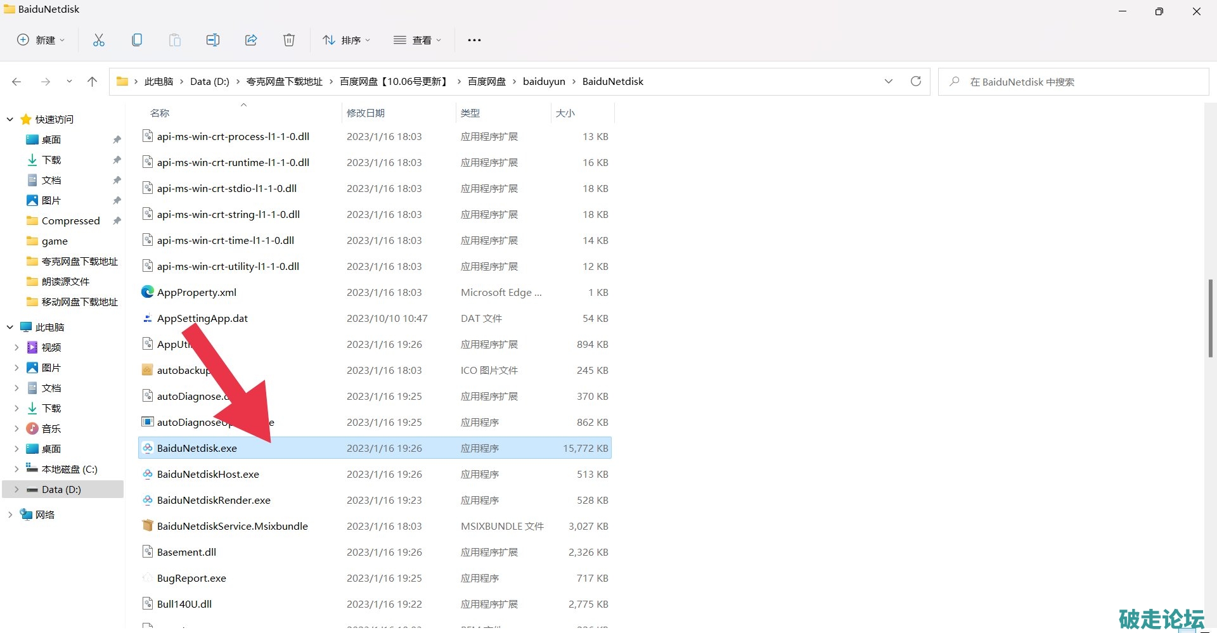Select the BaiduNetdiskHost.exe file
1217x633 pixels.
coord(208,474)
